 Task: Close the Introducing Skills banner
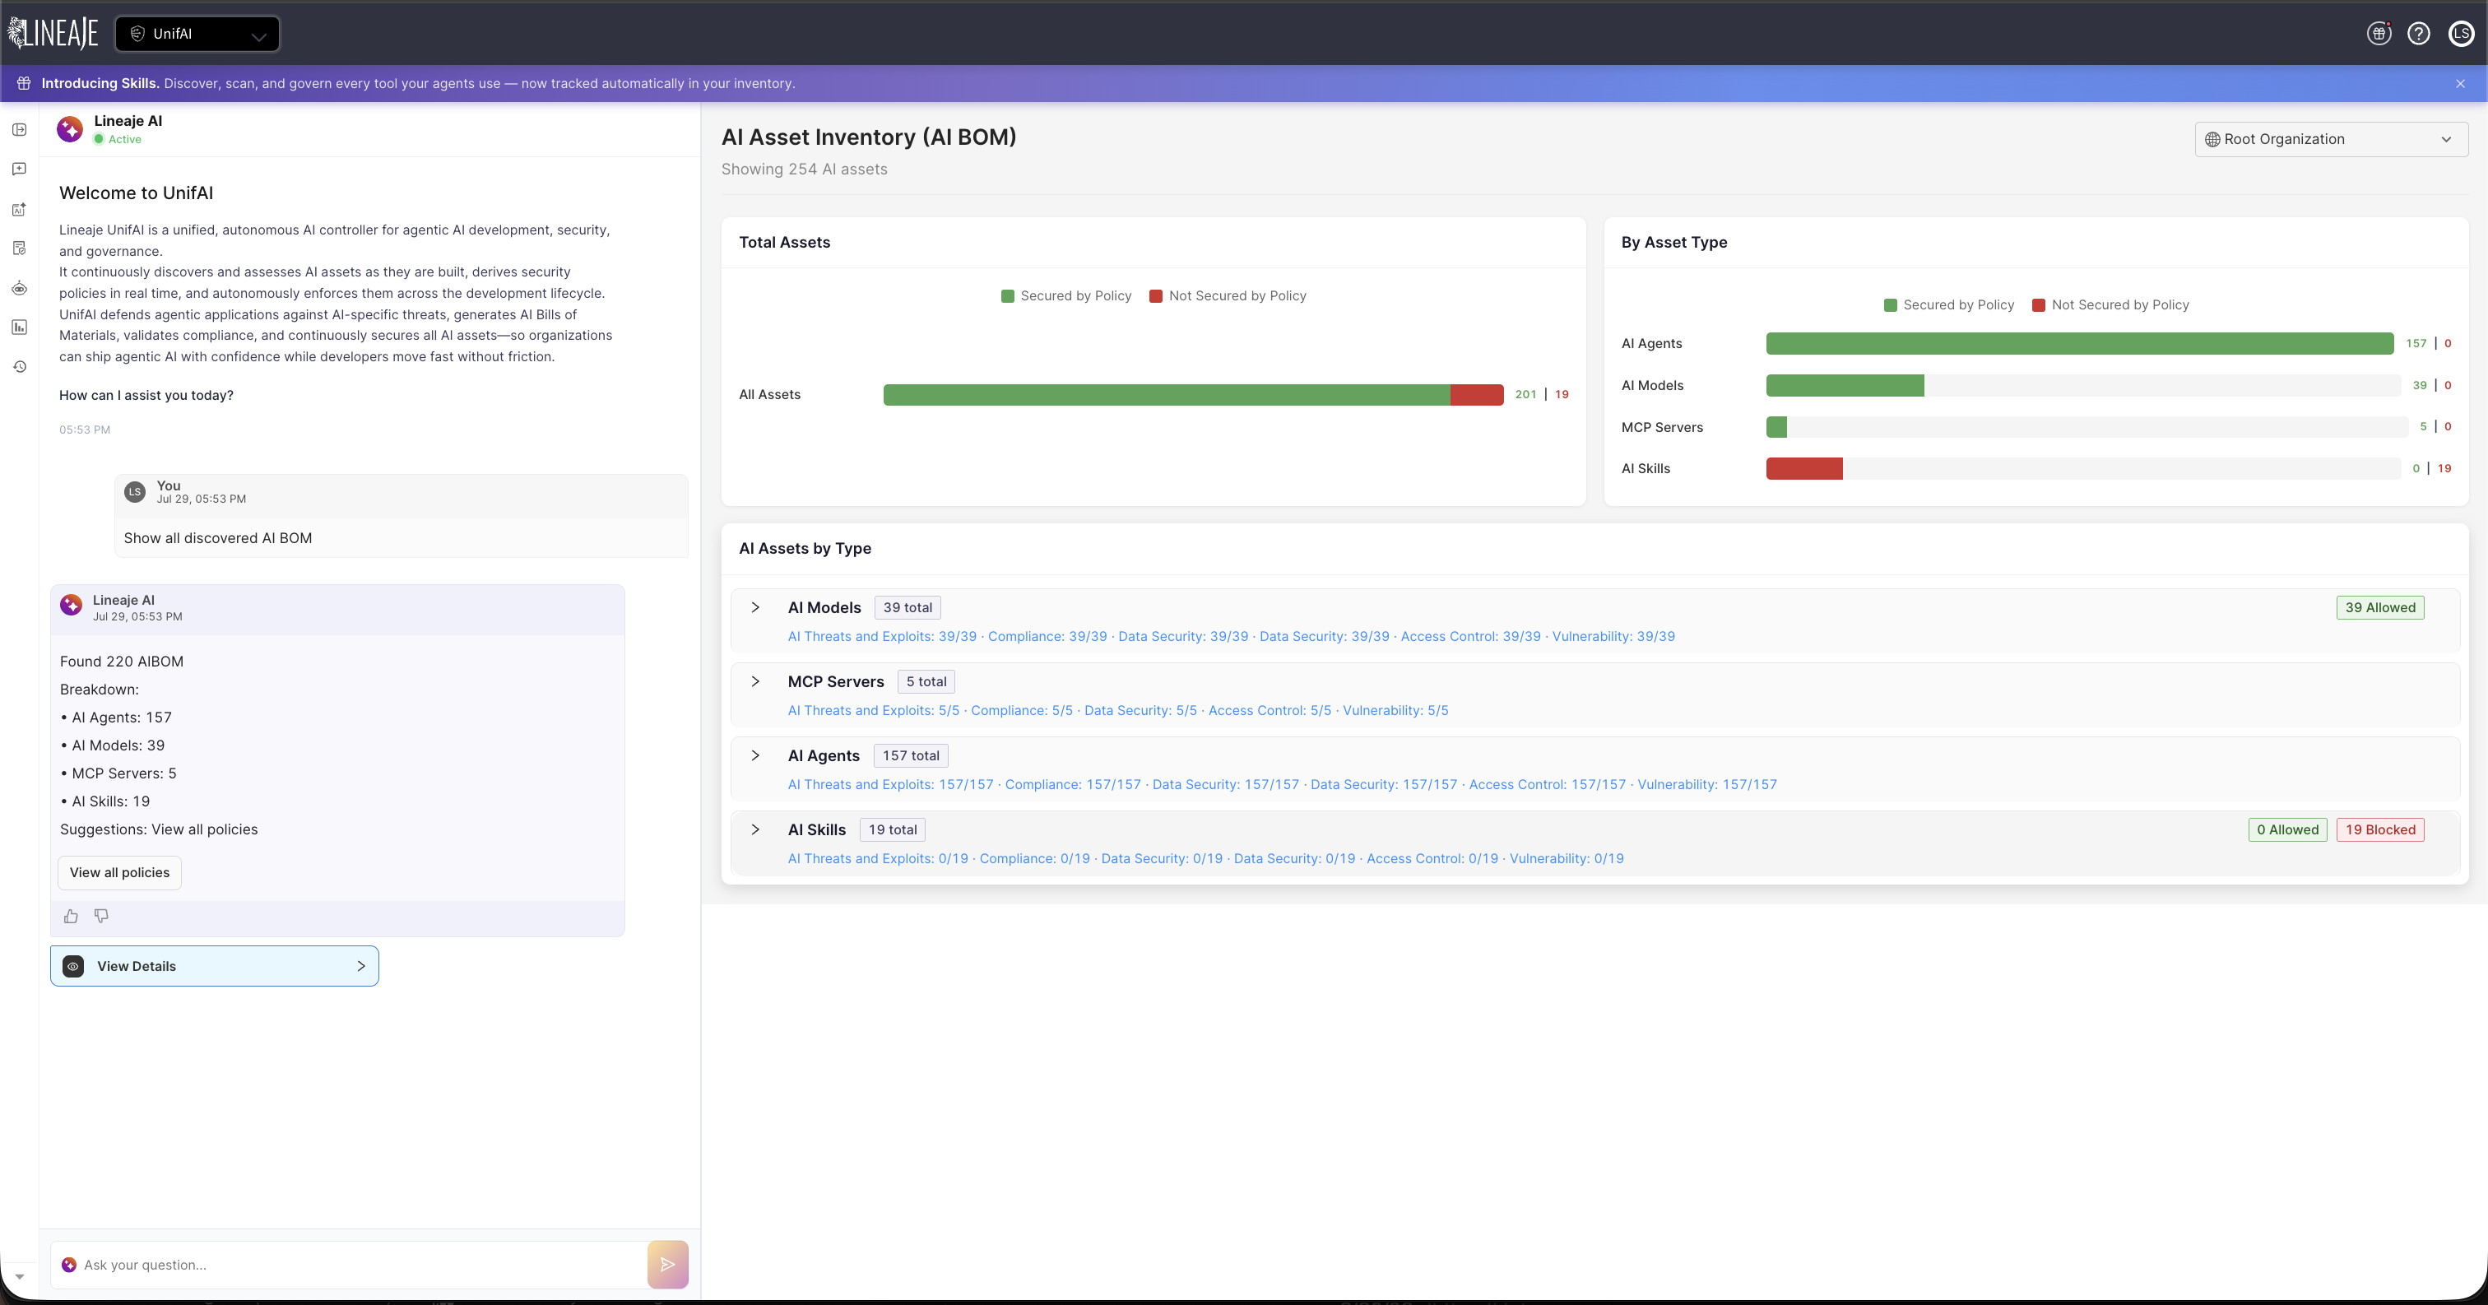pyautogui.click(x=2460, y=84)
